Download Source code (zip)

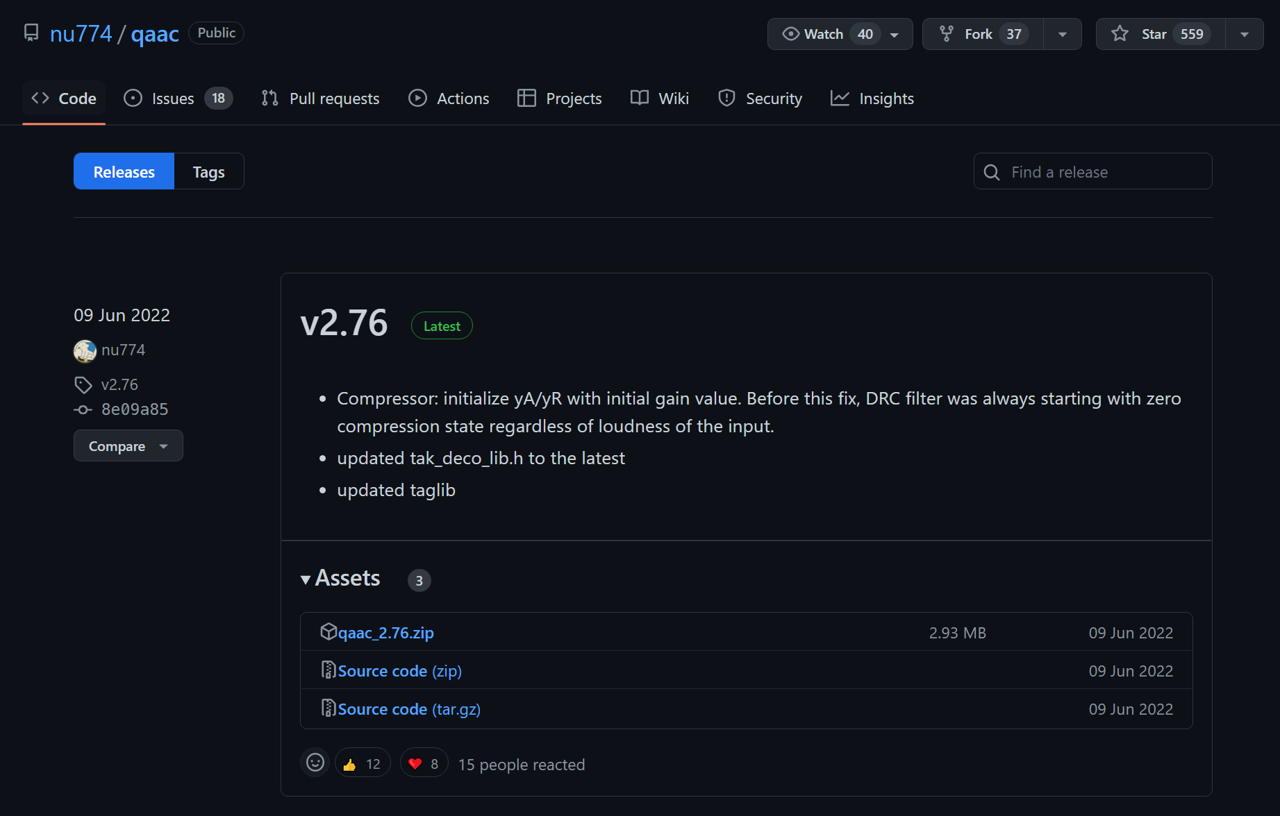[400, 671]
